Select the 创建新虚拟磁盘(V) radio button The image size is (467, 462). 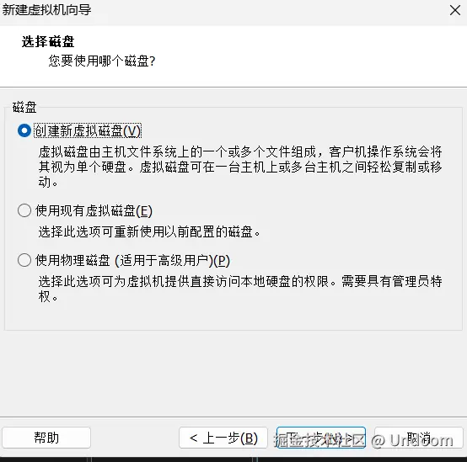coord(24,130)
